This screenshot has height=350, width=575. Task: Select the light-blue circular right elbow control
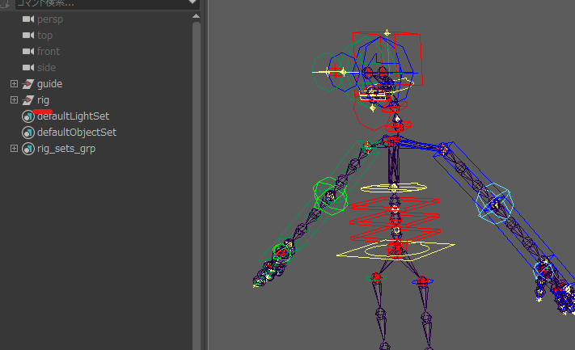pyautogui.click(x=493, y=202)
